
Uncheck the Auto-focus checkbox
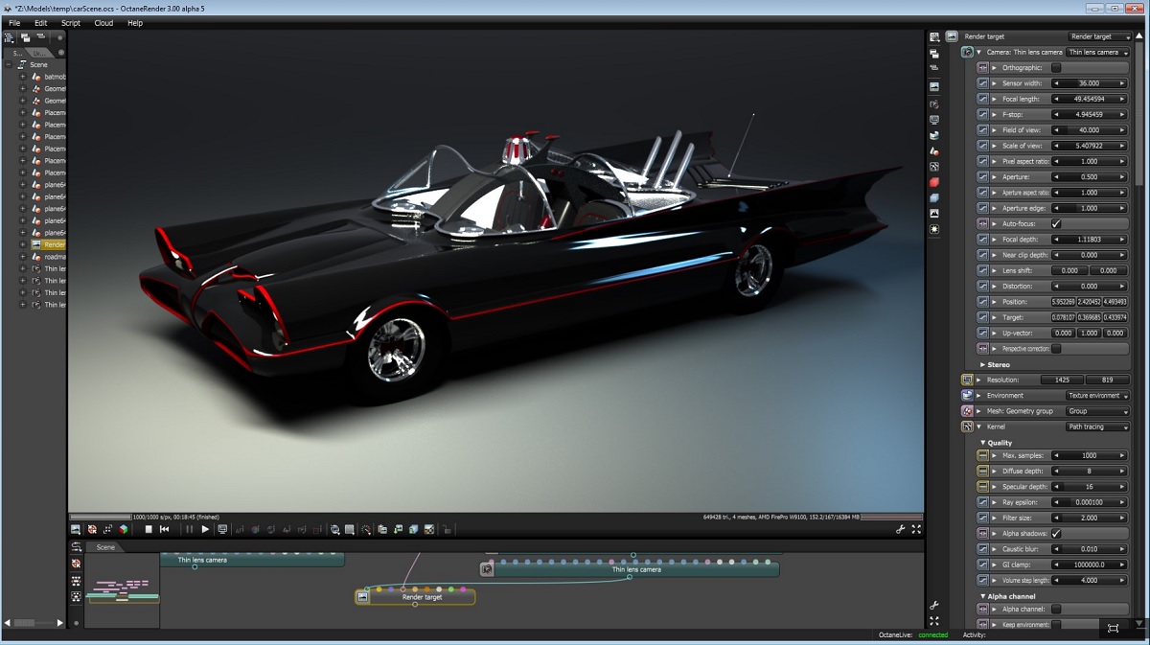point(1056,223)
